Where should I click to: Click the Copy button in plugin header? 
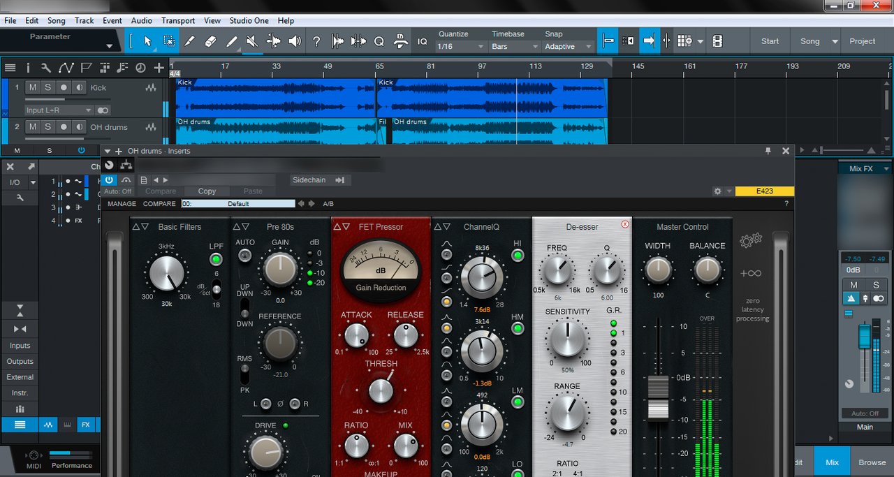coord(207,191)
